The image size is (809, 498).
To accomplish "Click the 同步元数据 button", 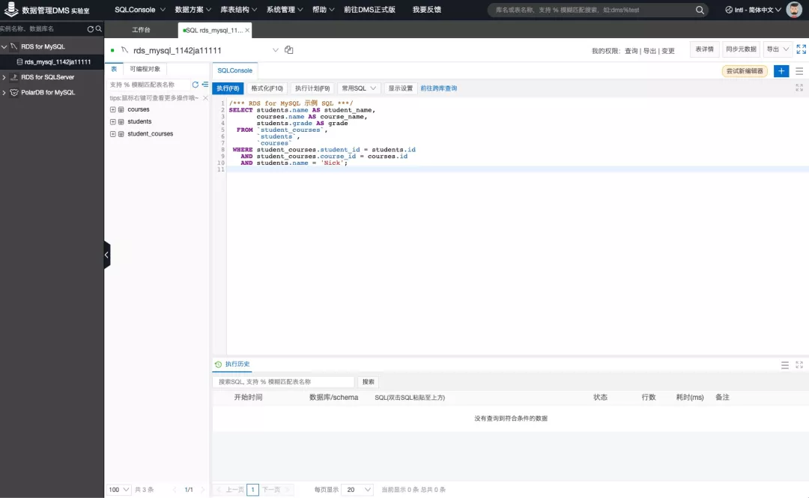I will click(741, 49).
